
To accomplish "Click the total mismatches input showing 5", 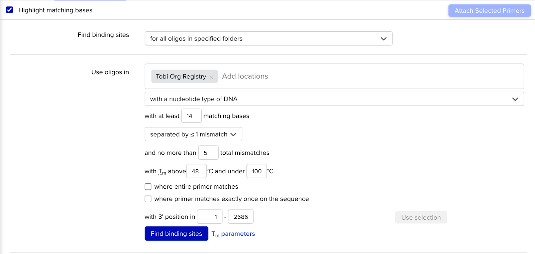I will tap(208, 152).
